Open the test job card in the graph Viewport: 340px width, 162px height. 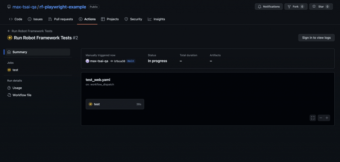coord(115,104)
